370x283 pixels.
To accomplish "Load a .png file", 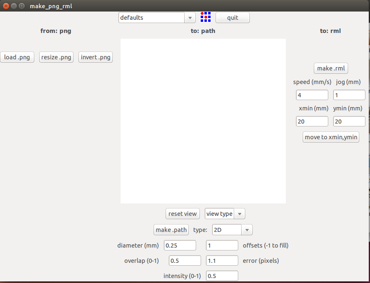I will [17, 57].
